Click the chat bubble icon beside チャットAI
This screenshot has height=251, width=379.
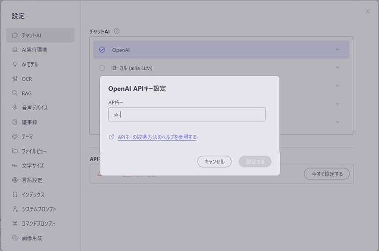[15, 35]
